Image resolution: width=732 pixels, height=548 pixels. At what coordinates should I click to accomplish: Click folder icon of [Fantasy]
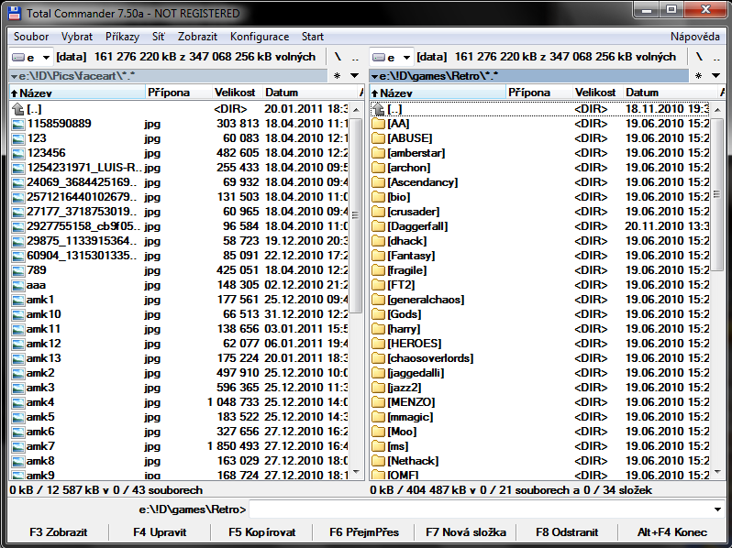coord(379,256)
